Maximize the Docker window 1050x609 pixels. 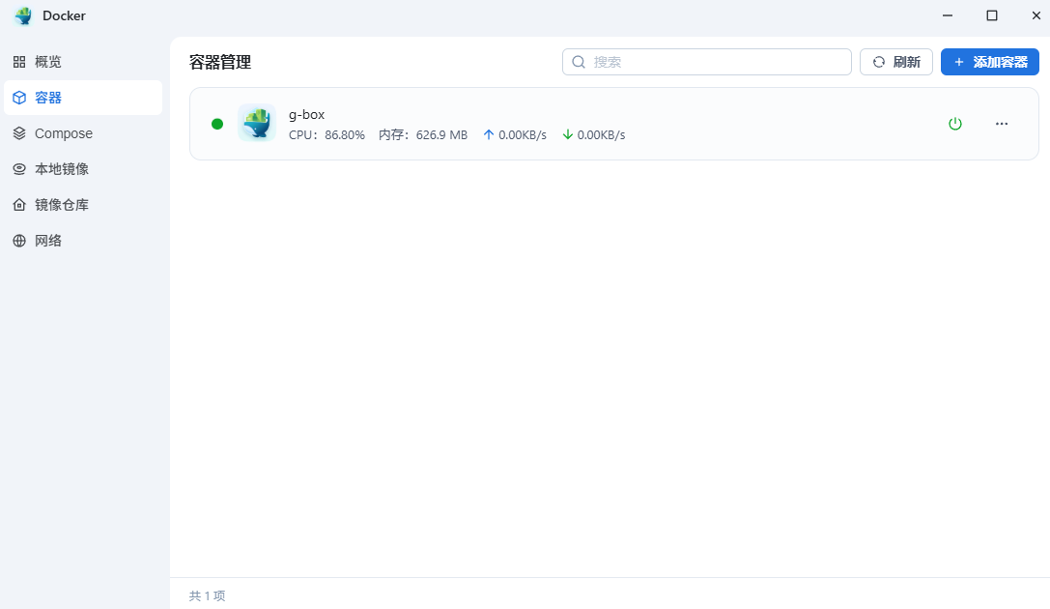point(992,15)
